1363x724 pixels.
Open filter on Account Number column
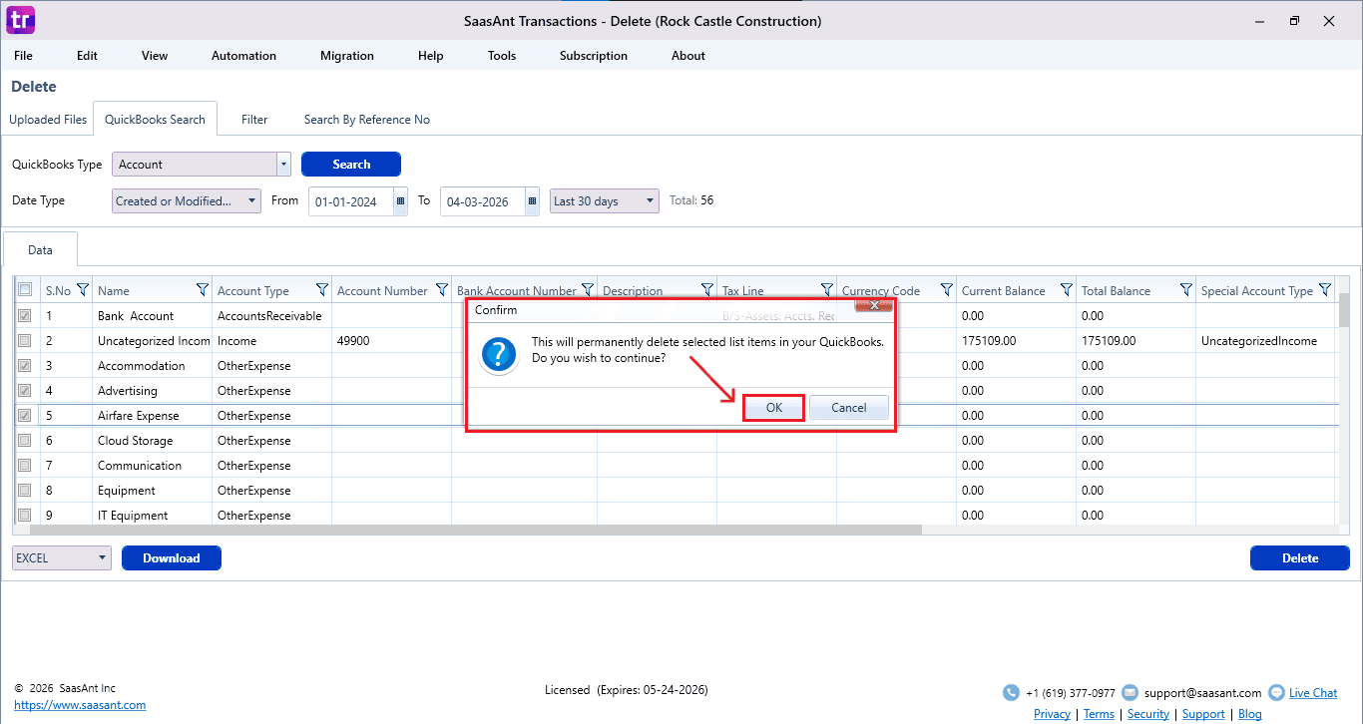[x=442, y=290]
